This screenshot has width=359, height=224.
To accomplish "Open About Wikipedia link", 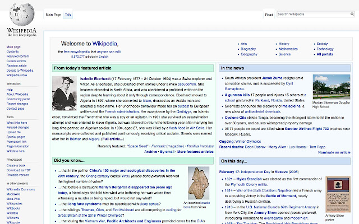I will pos(17,95).
